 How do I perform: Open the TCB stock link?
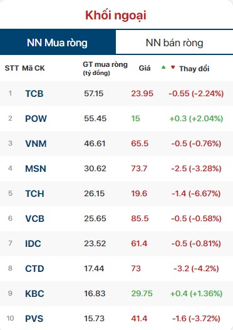[34, 94]
